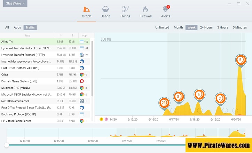Select the Month time range
The width and height of the screenshot is (252, 153).
click(178, 27)
